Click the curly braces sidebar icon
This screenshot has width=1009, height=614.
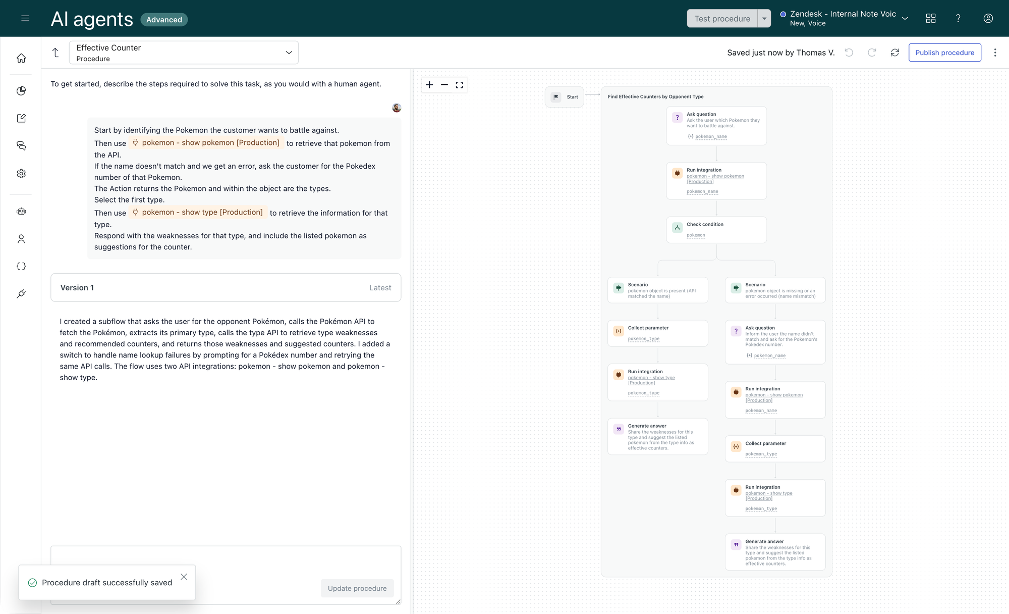pos(21,266)
